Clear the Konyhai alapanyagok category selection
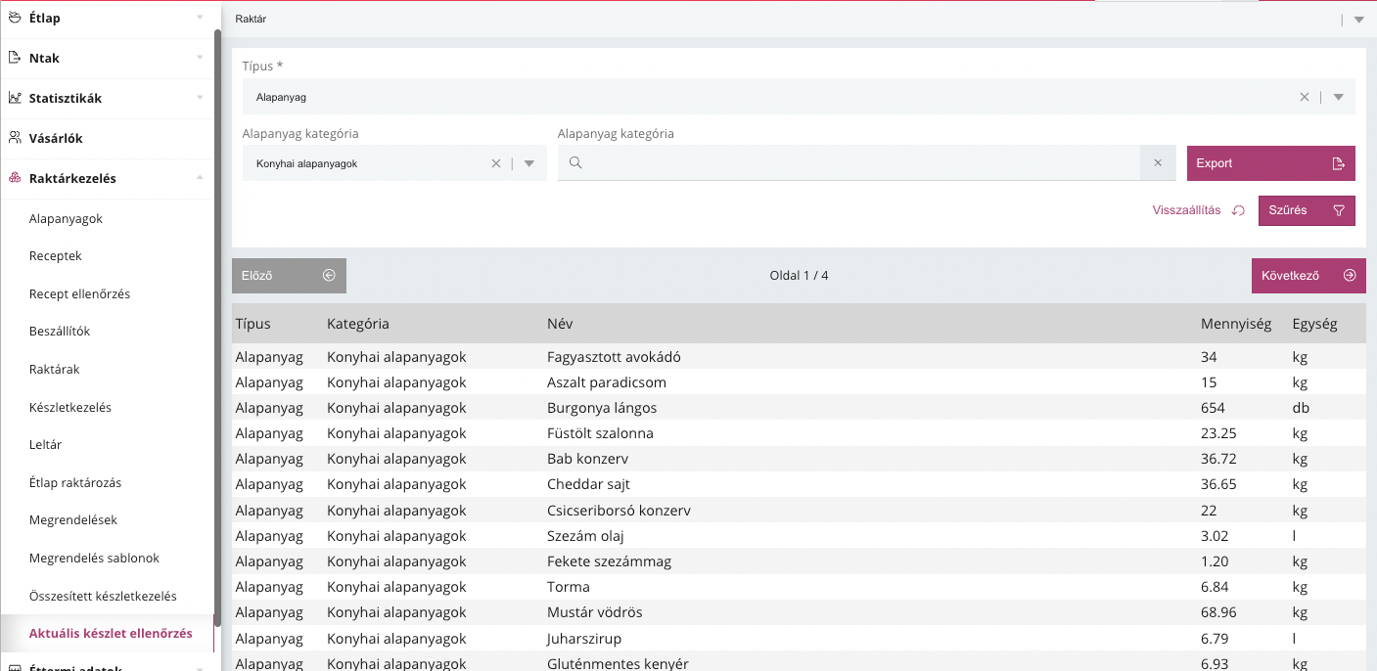 (x=495, y=163)
